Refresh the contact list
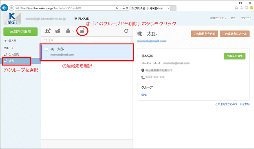This screenshot has width=254, height=149. [126, 31]
